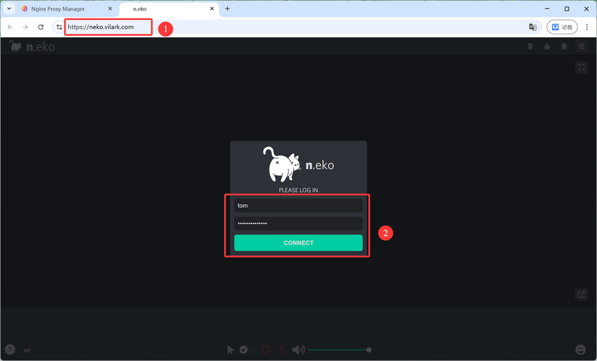The image size is (597, 361).
Task: Enter fullscreen with the expand icon
Action: [582, 68]
